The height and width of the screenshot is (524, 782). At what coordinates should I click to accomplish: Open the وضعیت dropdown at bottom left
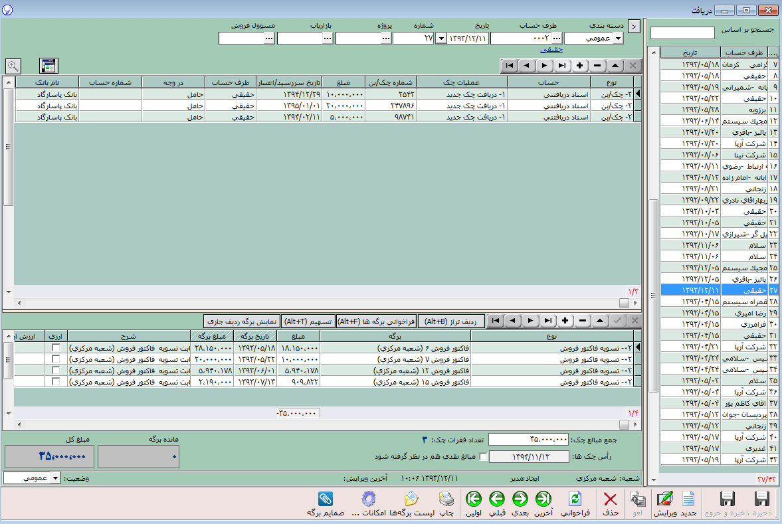pos(54,478)
